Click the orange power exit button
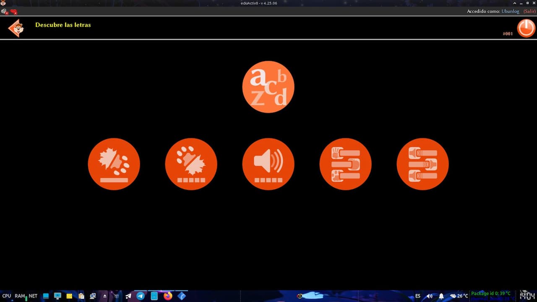537x302 pixels. pos(526,29)
